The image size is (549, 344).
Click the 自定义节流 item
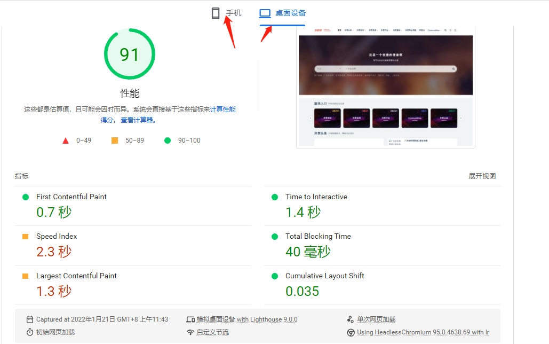pos(212,332)
